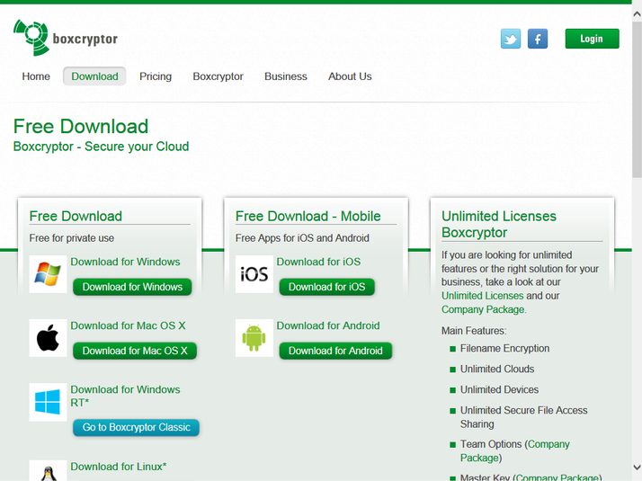Image resolution: width=642 pixels, height=481 pixels.
Task: Open the Download for iOS text link
Action: [x=318, y=262]
